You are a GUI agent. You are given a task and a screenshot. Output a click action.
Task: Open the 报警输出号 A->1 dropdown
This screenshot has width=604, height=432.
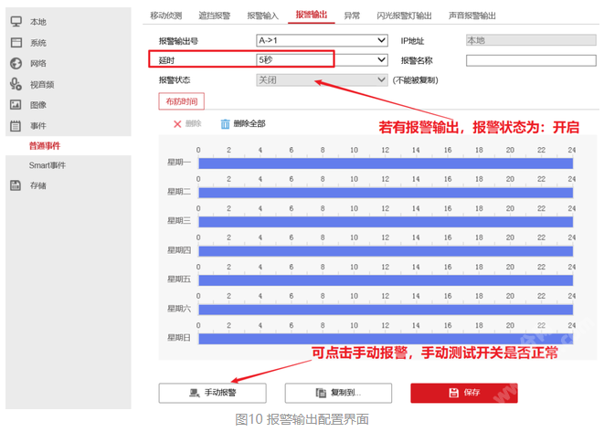(x=321, y=40)
